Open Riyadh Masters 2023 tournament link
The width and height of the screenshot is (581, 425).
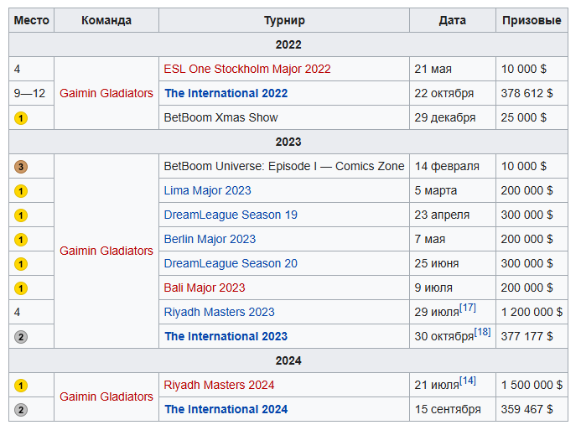[x=219, y=312]
